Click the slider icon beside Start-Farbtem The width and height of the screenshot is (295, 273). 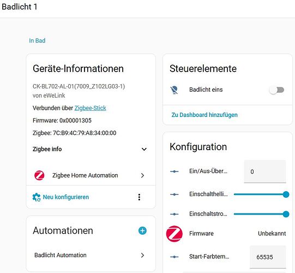[x=174, y=257]
